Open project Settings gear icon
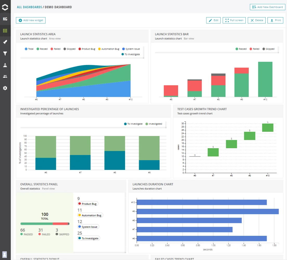 (x=5, y=88)
